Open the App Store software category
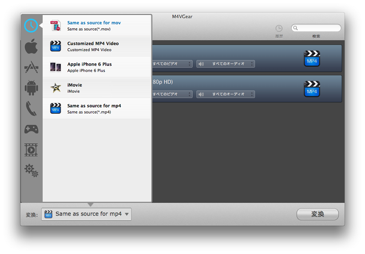 tap(31, 67)
